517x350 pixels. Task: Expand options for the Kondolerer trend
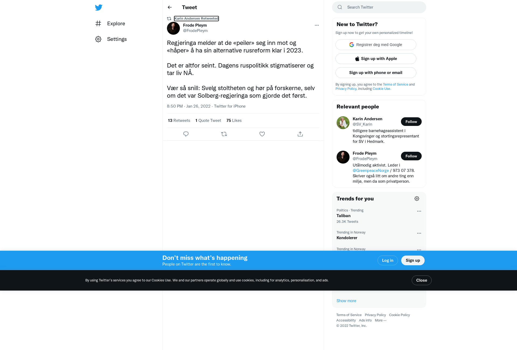pos(419,233)
